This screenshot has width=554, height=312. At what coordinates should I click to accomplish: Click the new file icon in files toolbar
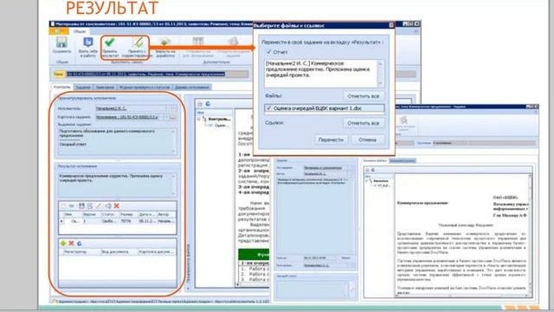click(x=63, y=206)
